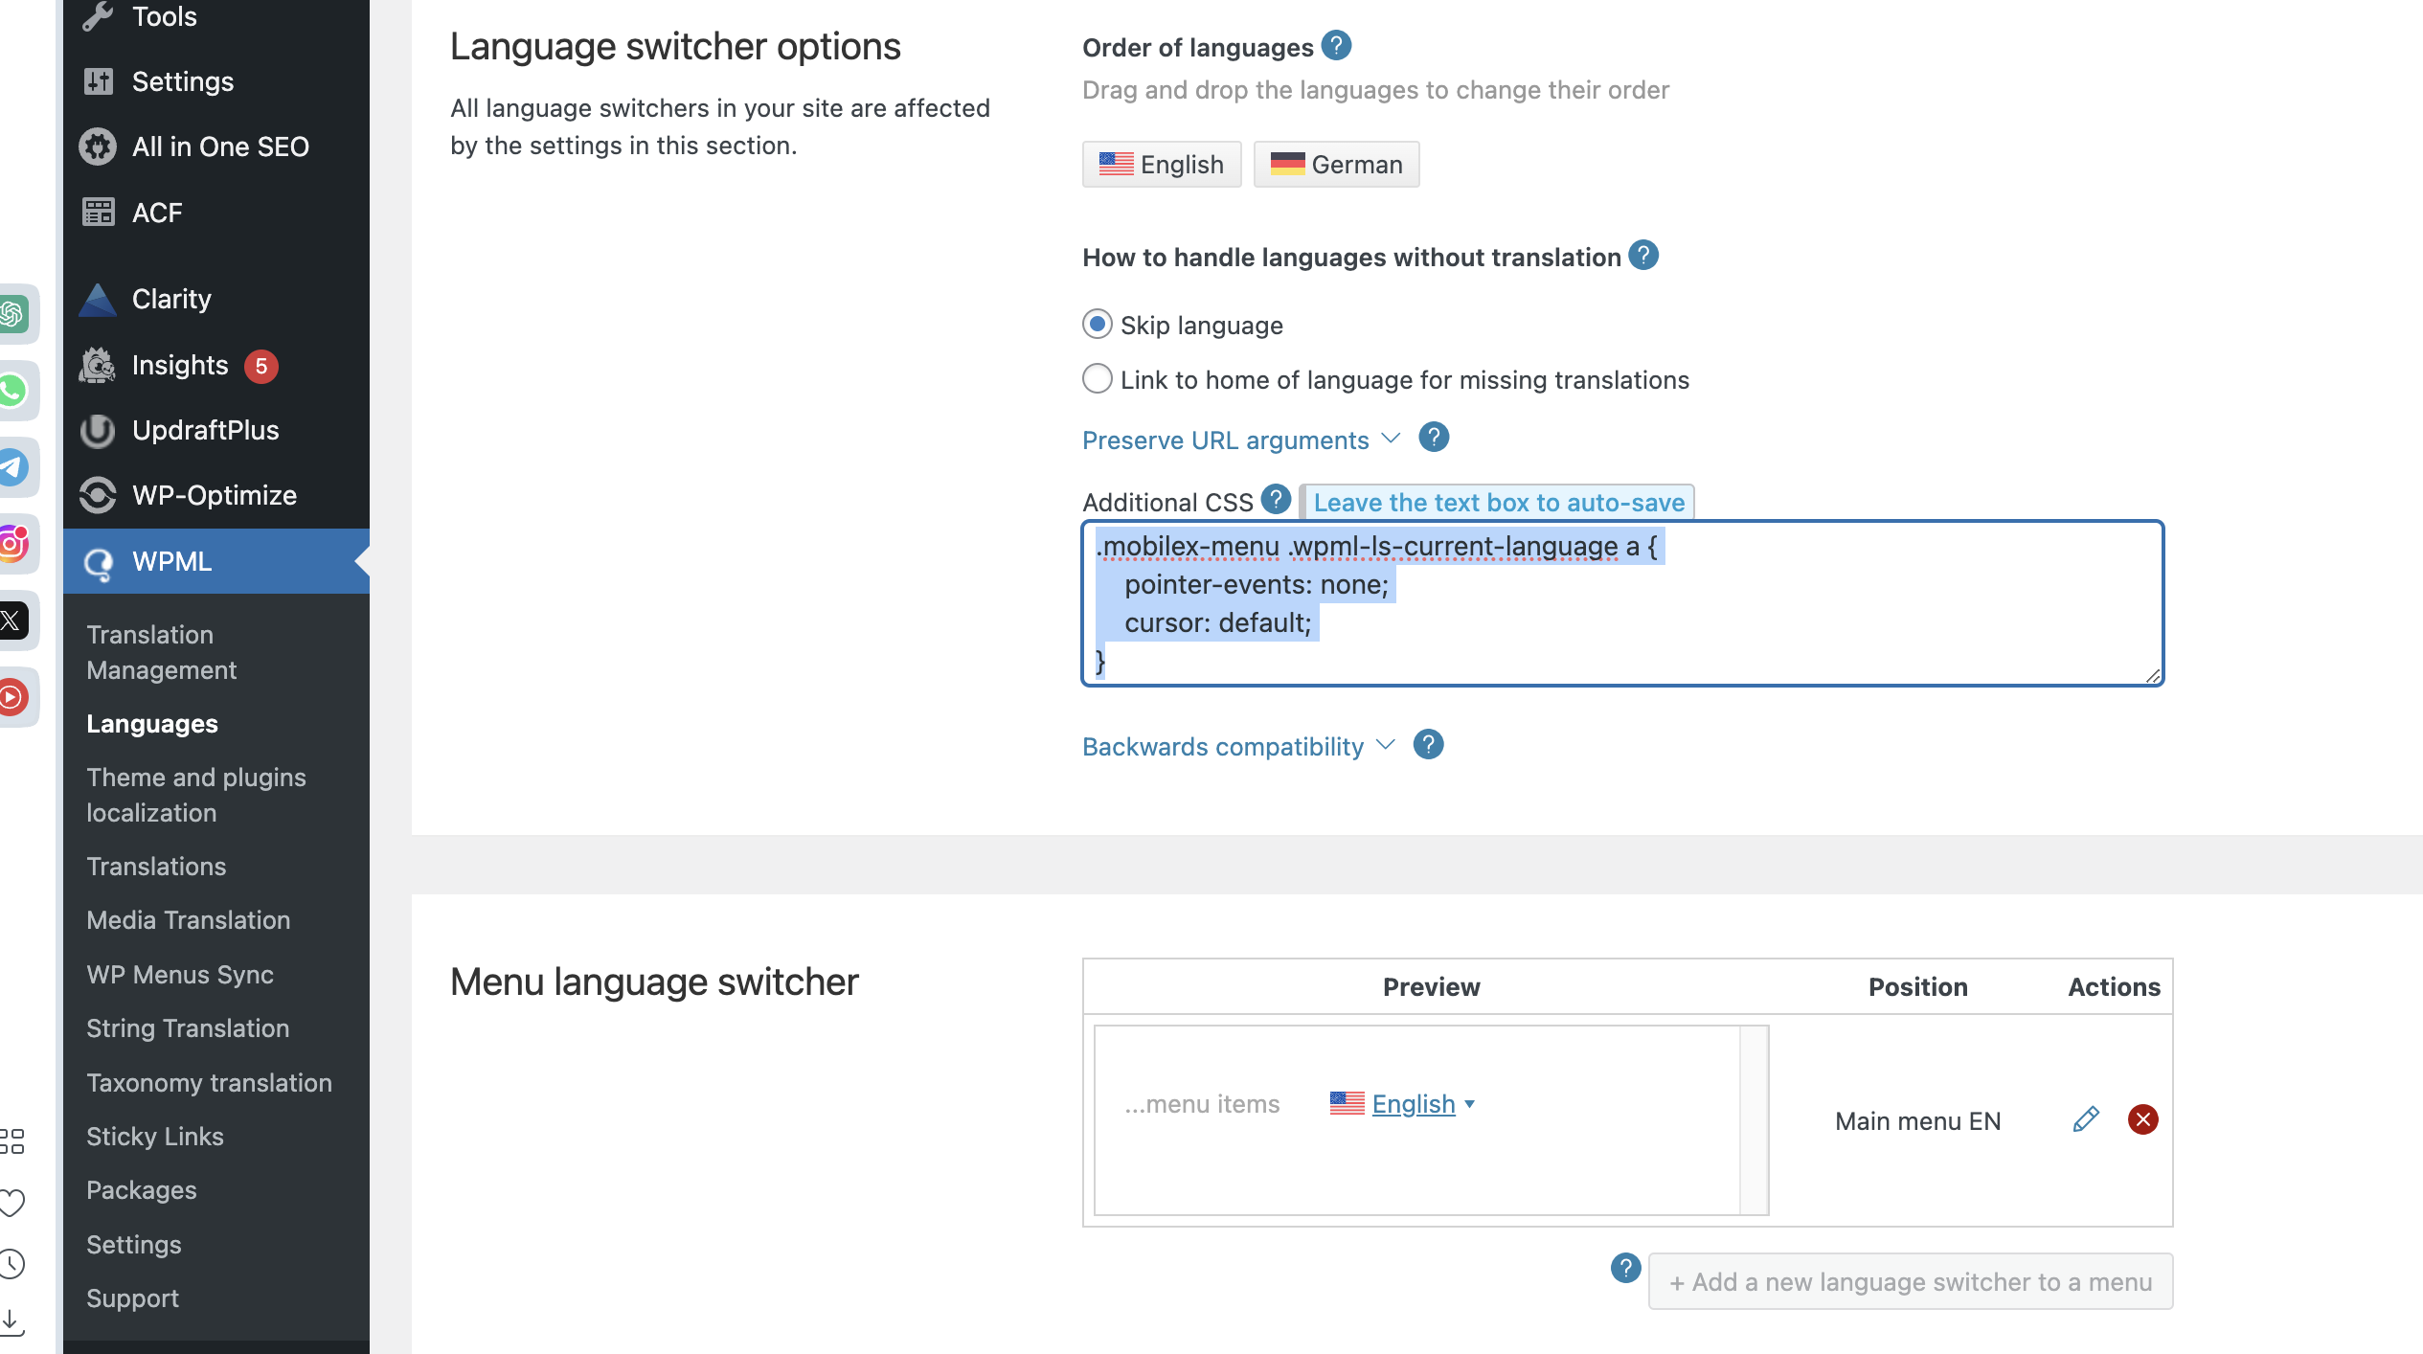Viewport: 2423px width, 1354px height.
Task: Show help next to Add new switcher
Action: [1625, 1268]
